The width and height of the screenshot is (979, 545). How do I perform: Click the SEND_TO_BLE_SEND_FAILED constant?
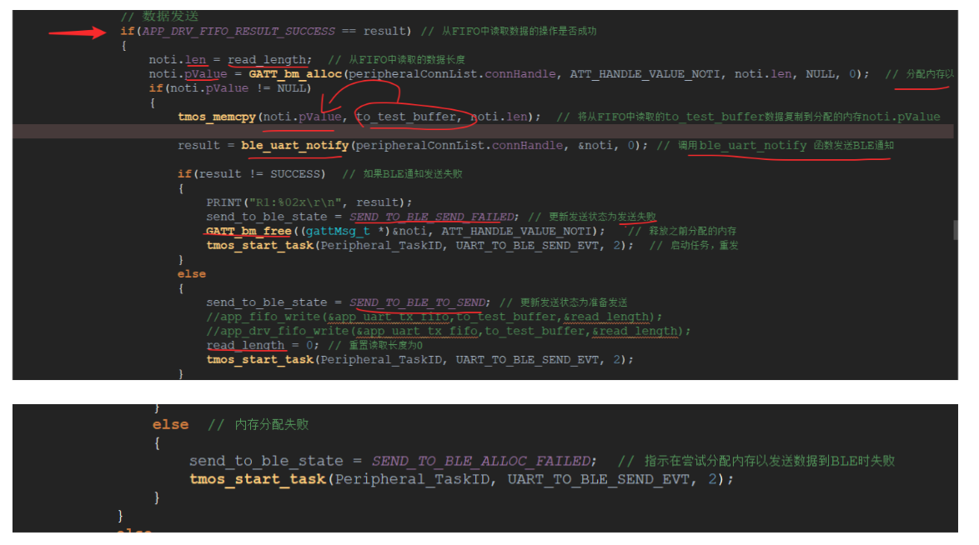pyautogui.click(x=432, y=217)
